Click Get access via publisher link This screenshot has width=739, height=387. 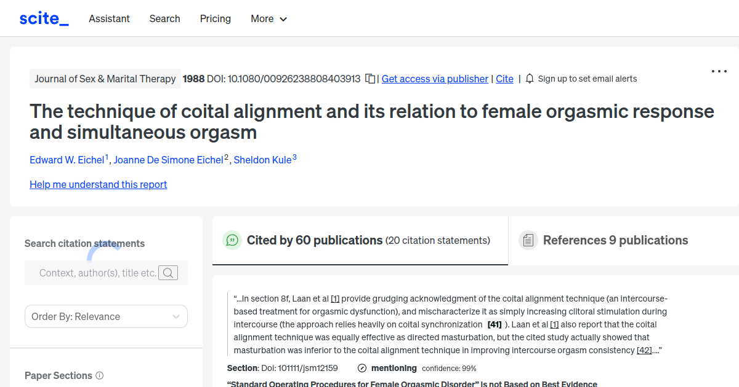tap(435, 79)
